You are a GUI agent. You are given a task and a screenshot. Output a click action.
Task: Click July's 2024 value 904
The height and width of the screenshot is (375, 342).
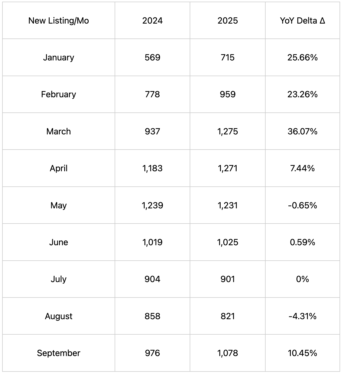152,279
